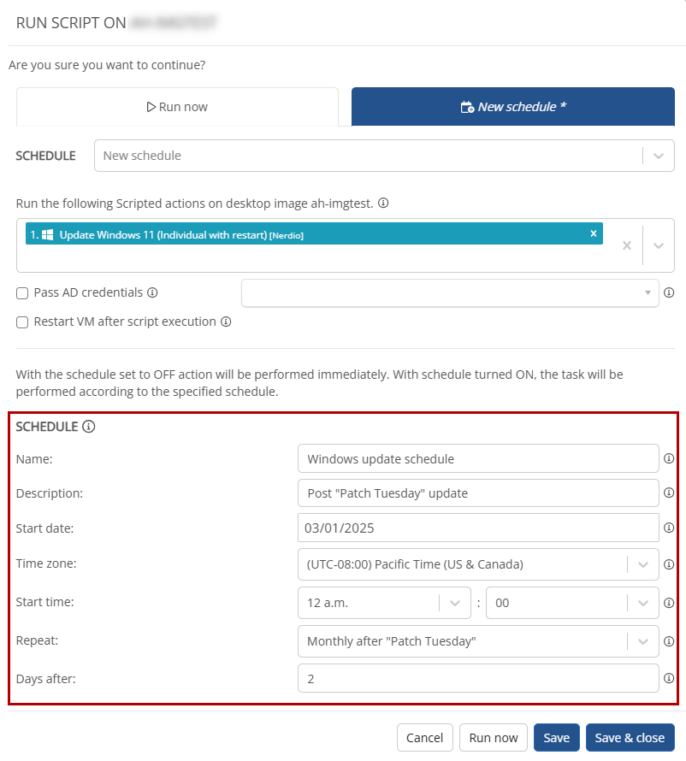This screenshot has height=761, width=686.
Task: Click the clear X icon beside the scripted actions list
Action: pyautogui.click(x=627, y=245)
